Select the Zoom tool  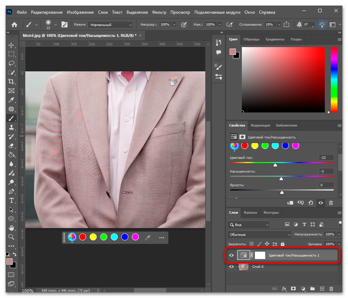tap(11, 237)
